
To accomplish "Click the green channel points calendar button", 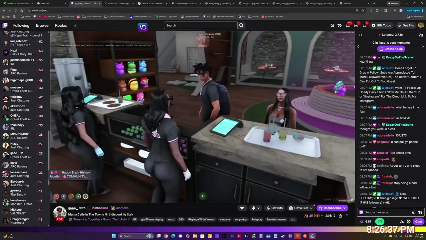I will [x=379, y=222].
